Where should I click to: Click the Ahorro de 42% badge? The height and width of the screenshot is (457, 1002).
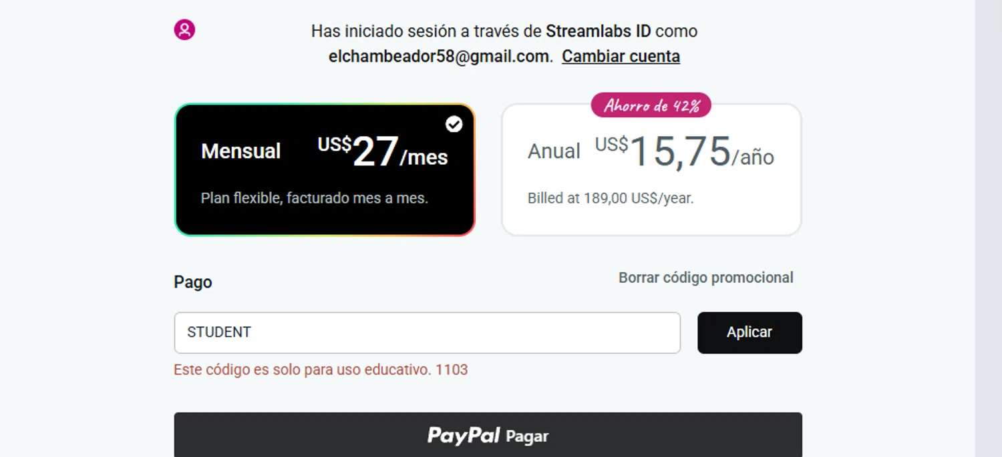coord(651,105)
